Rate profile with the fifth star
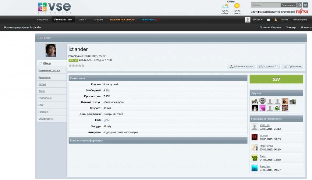The width and height of the screenshot is (312, 180). click(x=83, y=65)
